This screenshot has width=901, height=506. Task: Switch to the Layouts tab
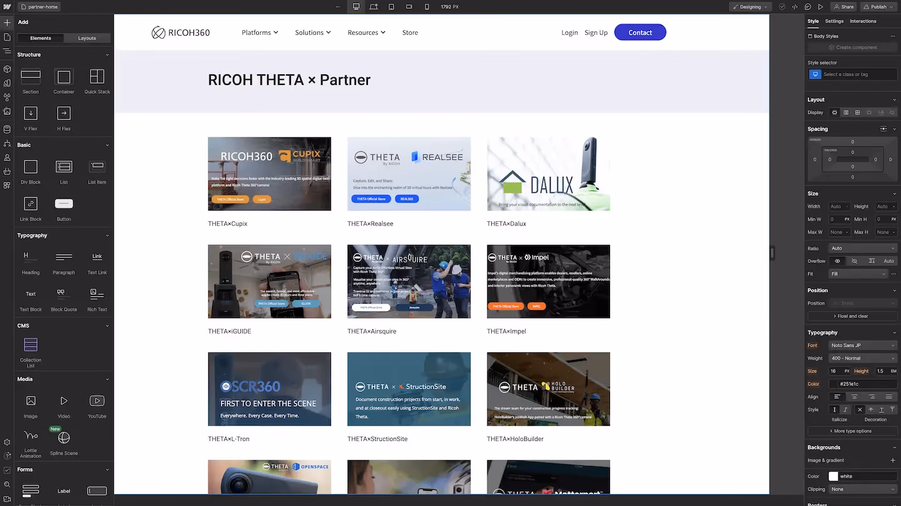pyautogui.click(x=87, y=38)
